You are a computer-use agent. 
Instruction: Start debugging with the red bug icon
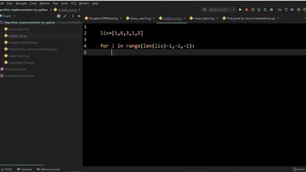pos(247,10)
